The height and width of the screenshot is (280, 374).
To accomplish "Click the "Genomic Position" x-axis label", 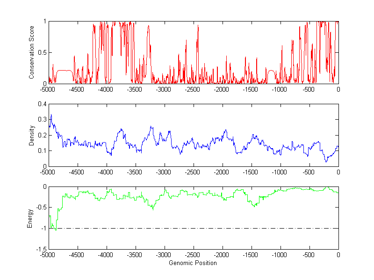I will click(x=193, y=263).
